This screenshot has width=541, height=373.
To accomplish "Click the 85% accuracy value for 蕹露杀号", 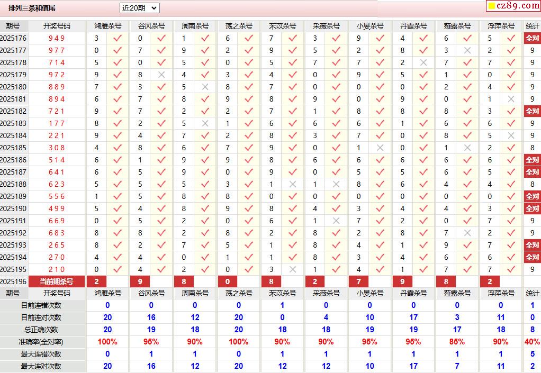I will pos(457,342).
